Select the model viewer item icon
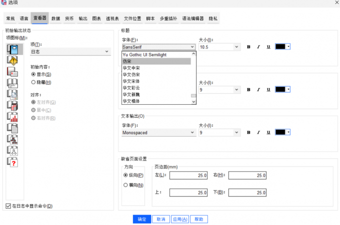The width and height of the screenshot is (340, 225). pos(12,151)
